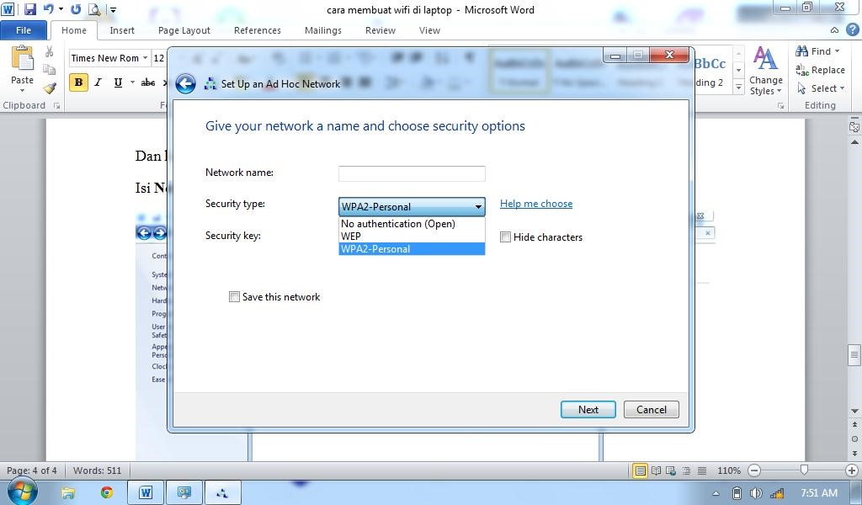The image size is (862, 505).
Task: Open the Security type combo box
Action: click(412, 206)
